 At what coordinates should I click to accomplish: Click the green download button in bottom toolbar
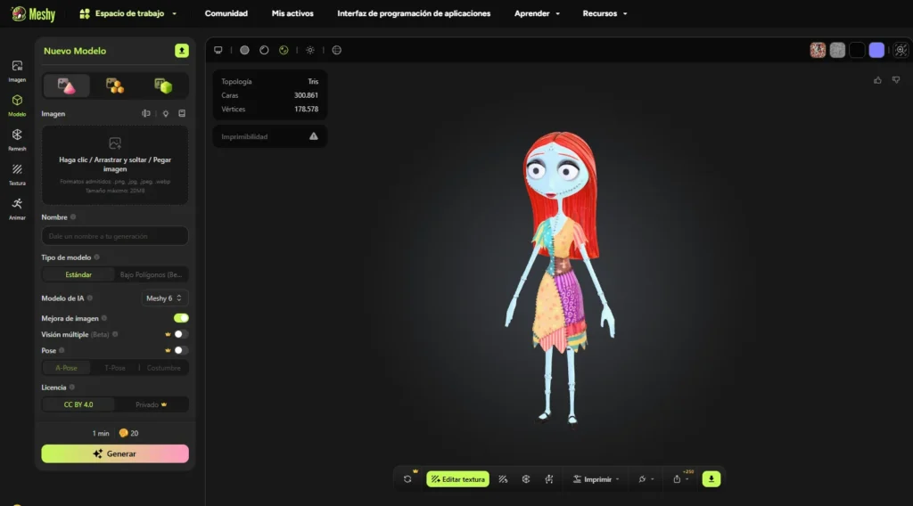point(711,478)
